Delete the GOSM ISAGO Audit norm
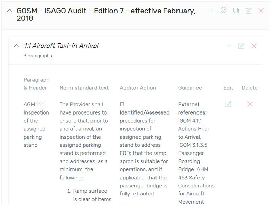 261,11
